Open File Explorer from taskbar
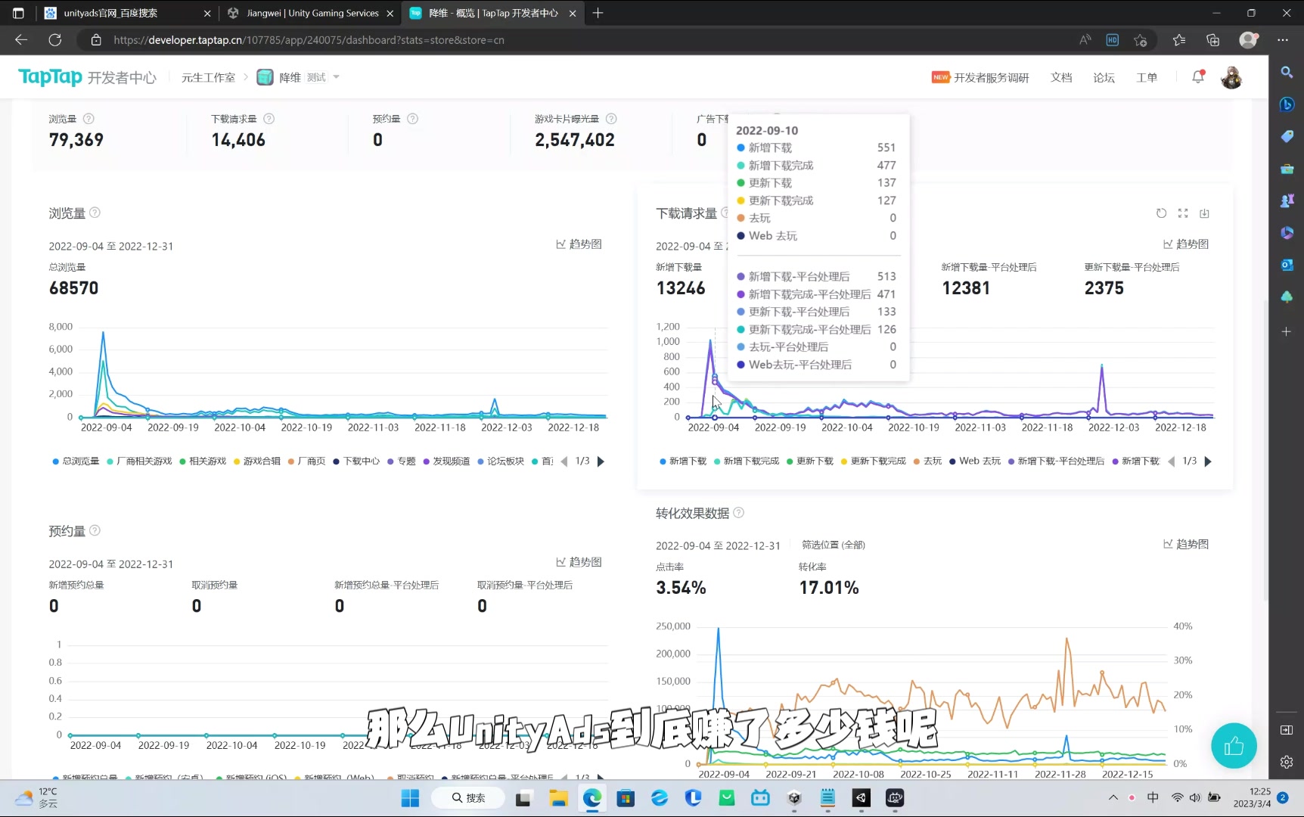Screen dimensions: 1304x817 tap(558, 797)
